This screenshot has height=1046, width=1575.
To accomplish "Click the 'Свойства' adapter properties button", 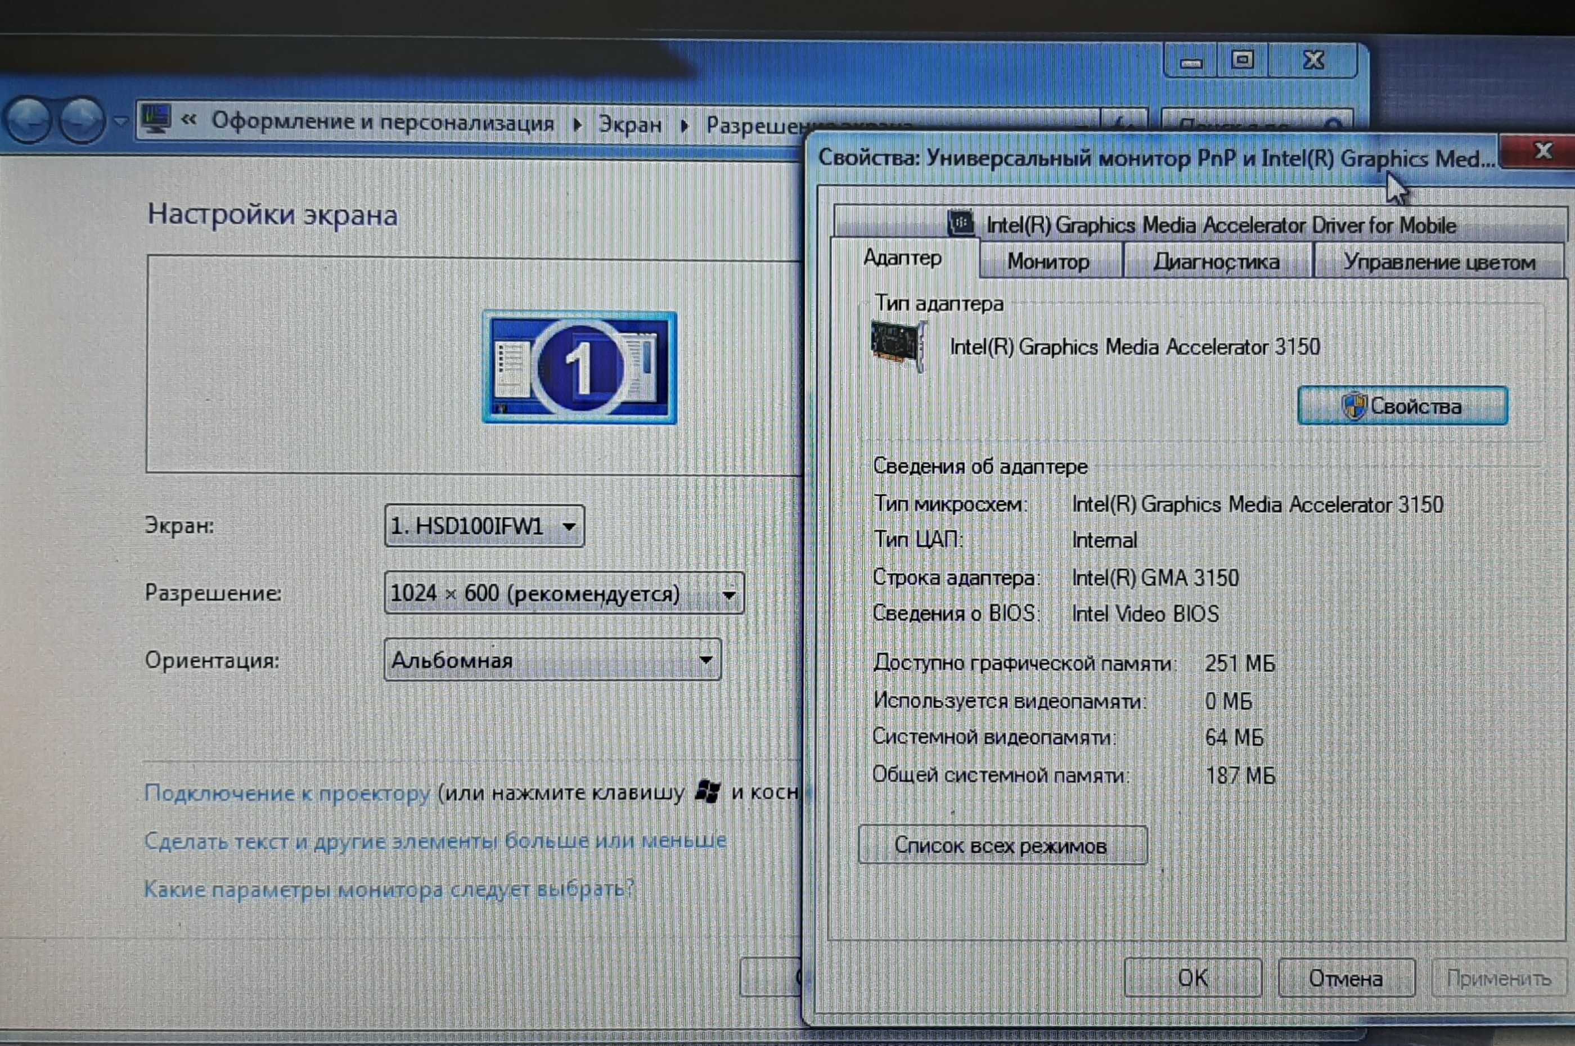I will coord(1403,405).
